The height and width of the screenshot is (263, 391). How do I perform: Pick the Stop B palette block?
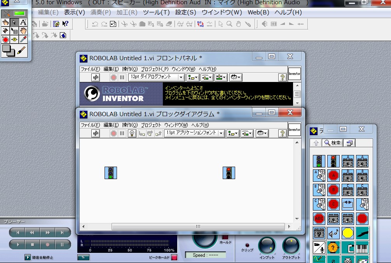click(333, 190)
